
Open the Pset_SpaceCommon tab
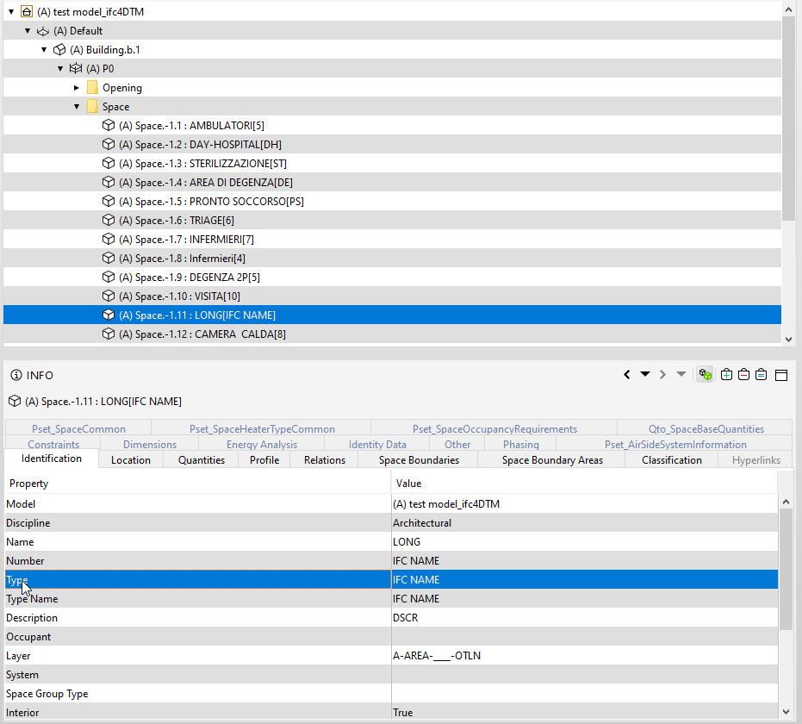pyautogui.click(x=78, y=428)
